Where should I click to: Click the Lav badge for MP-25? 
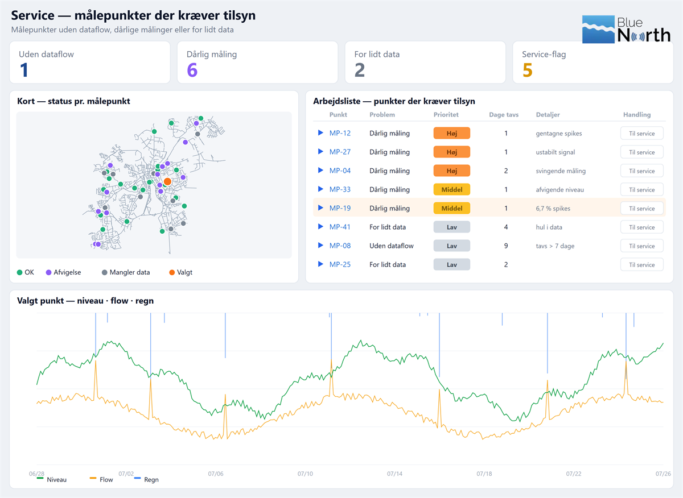tap(452, 265)
